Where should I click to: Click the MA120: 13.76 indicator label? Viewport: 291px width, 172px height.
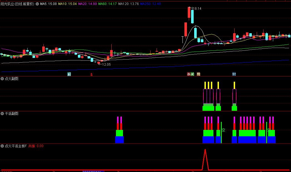click(x=129, y=4)
